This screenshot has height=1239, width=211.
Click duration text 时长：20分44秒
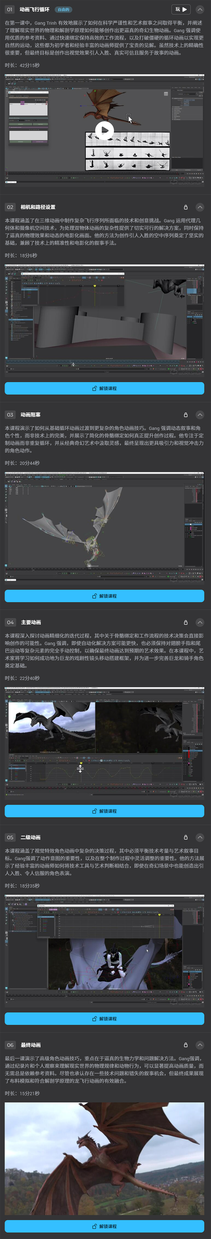click(22, 464)
